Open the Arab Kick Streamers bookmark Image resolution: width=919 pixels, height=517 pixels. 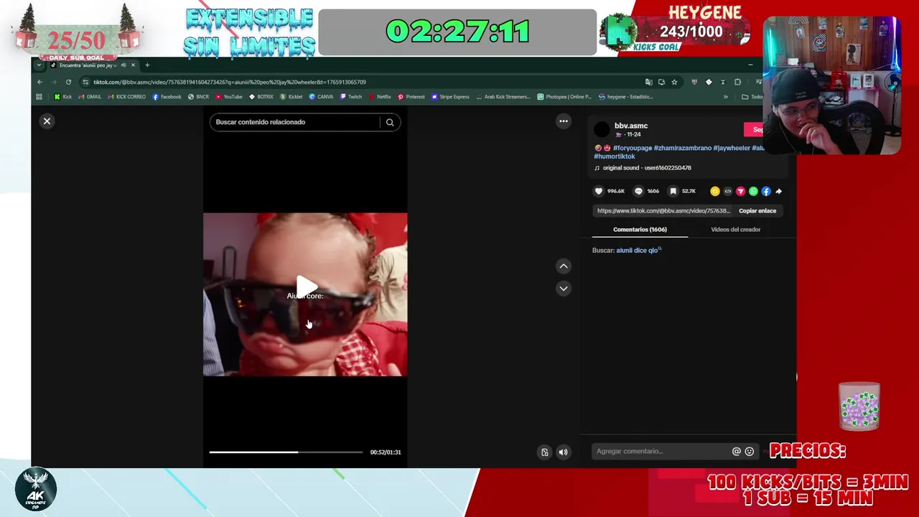(x=503, y=97)
